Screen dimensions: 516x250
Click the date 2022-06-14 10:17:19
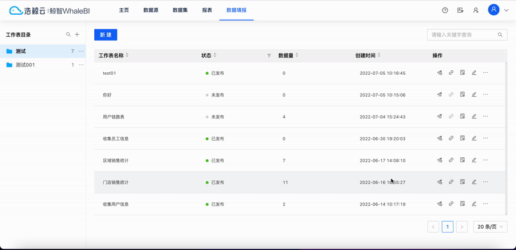pyautogui.click(x=382, y=204)
